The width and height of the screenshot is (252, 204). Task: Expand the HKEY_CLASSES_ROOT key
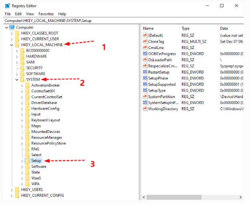click(12, 33)
